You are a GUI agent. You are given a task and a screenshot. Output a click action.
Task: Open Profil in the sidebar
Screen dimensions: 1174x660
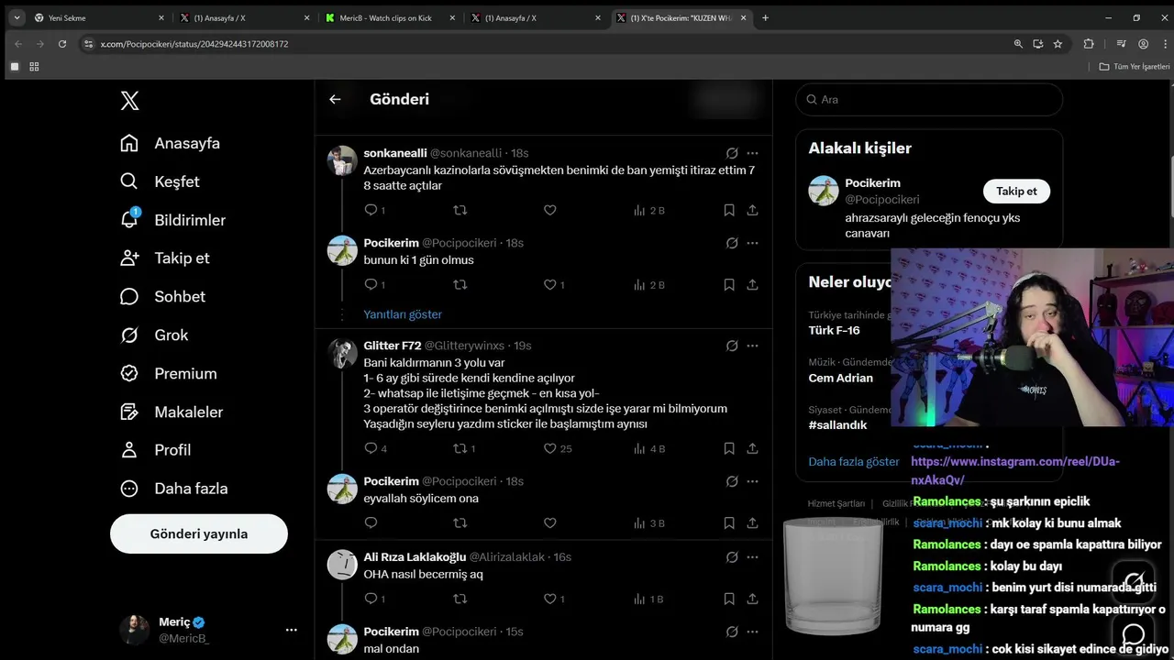[156, 449]
